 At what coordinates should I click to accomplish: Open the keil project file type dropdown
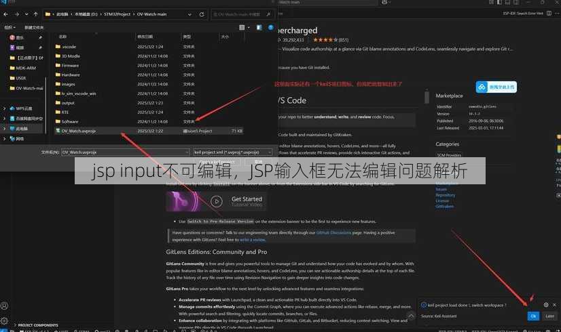(x=232, y=152)
